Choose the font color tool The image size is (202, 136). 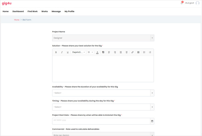point(97,52)
